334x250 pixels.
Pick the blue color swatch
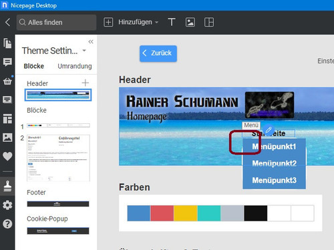[x=139, y=213]
